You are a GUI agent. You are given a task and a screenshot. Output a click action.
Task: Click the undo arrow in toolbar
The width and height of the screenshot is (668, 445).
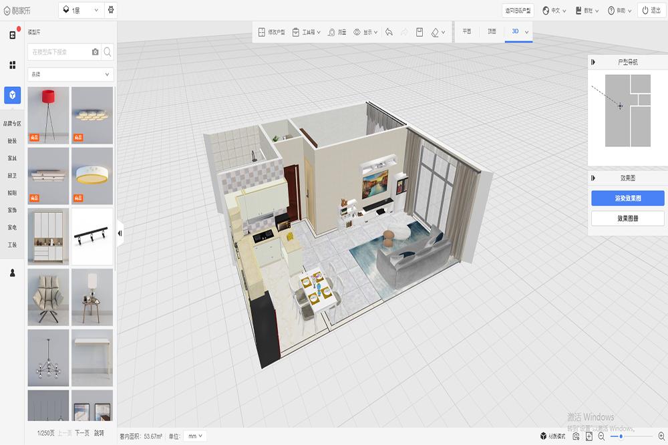(x=389, y=32)
